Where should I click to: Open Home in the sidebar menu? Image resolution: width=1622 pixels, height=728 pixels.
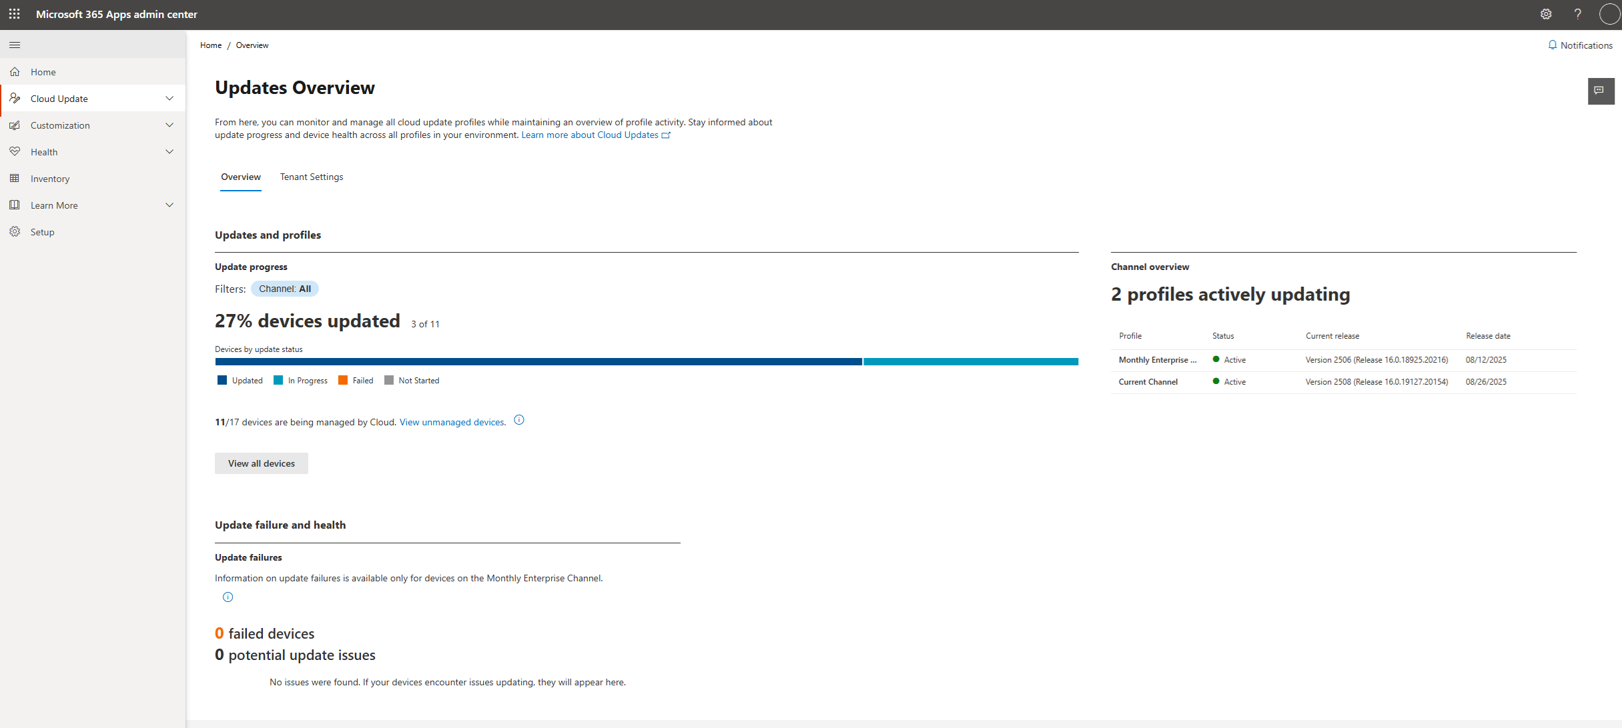(93, 71)
